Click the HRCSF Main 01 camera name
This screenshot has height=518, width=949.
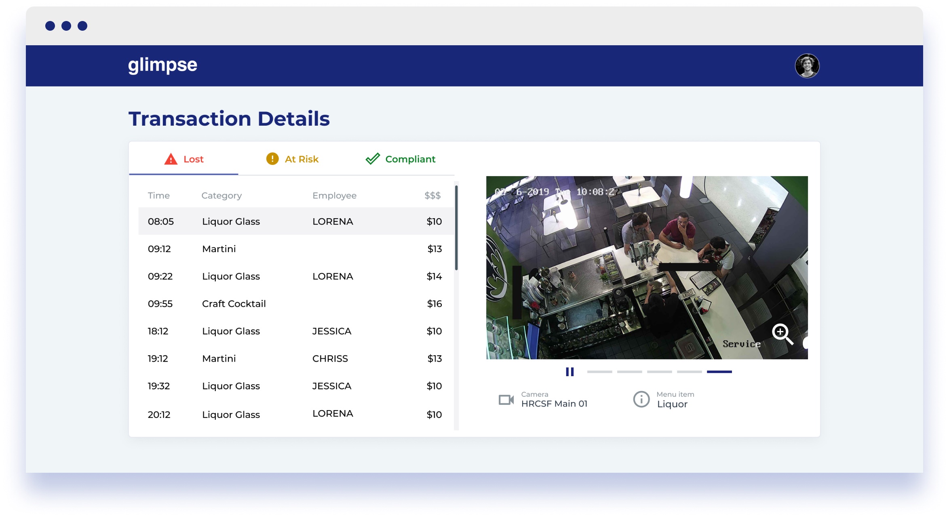pos(554,404)
